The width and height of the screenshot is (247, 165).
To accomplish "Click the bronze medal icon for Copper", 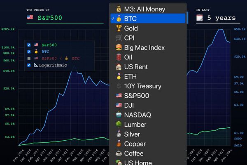I will (x=119, y=144).
